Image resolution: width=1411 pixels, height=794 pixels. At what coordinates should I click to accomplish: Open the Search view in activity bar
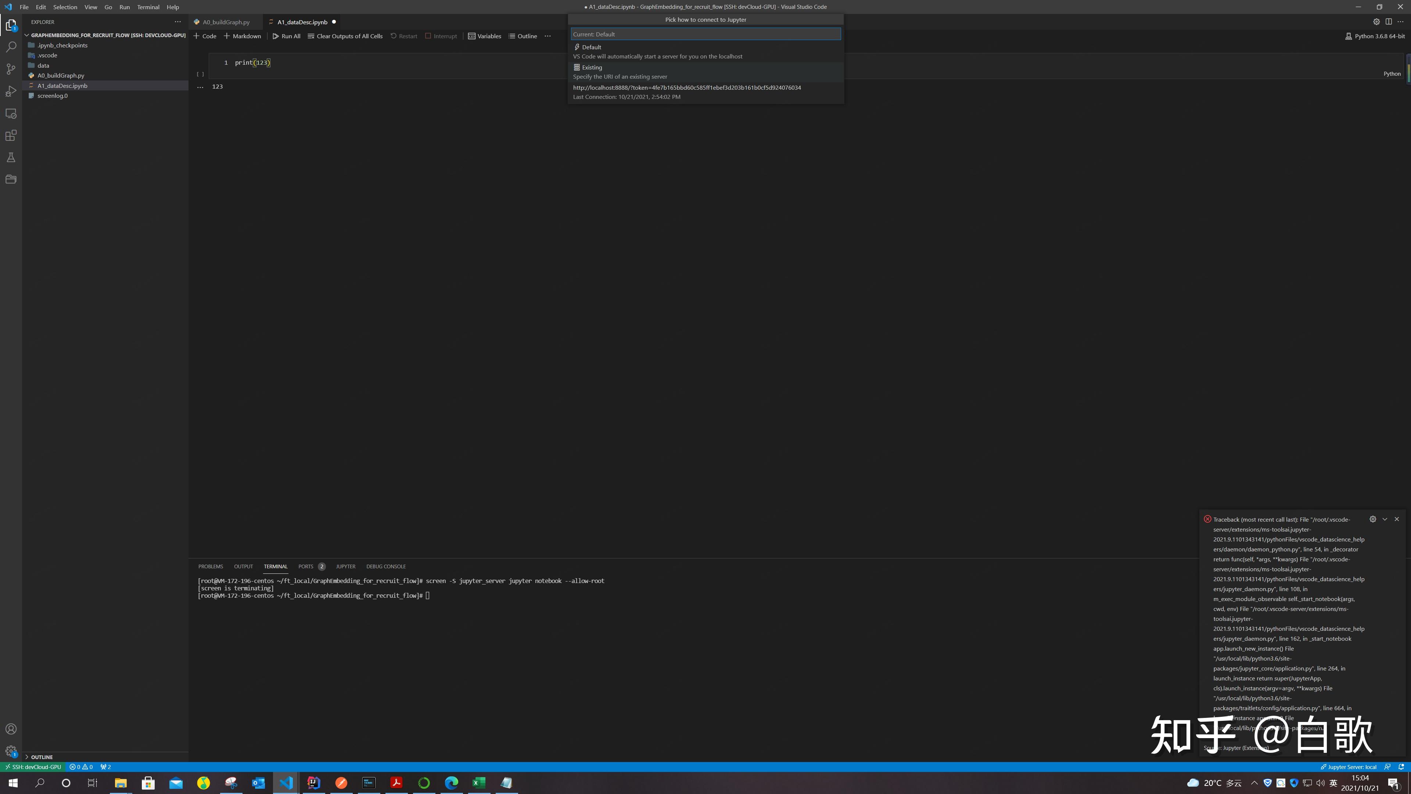coord(11,47)
